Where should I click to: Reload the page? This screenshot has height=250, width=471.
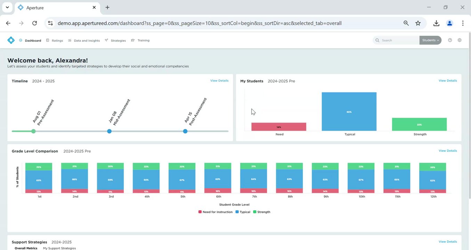pyautogui.click(x=34, y=23)
